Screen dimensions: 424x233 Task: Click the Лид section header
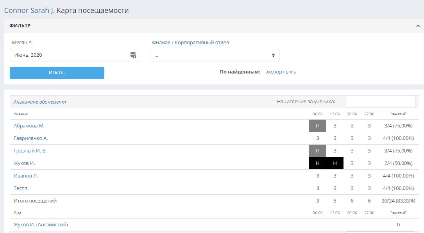17,213
